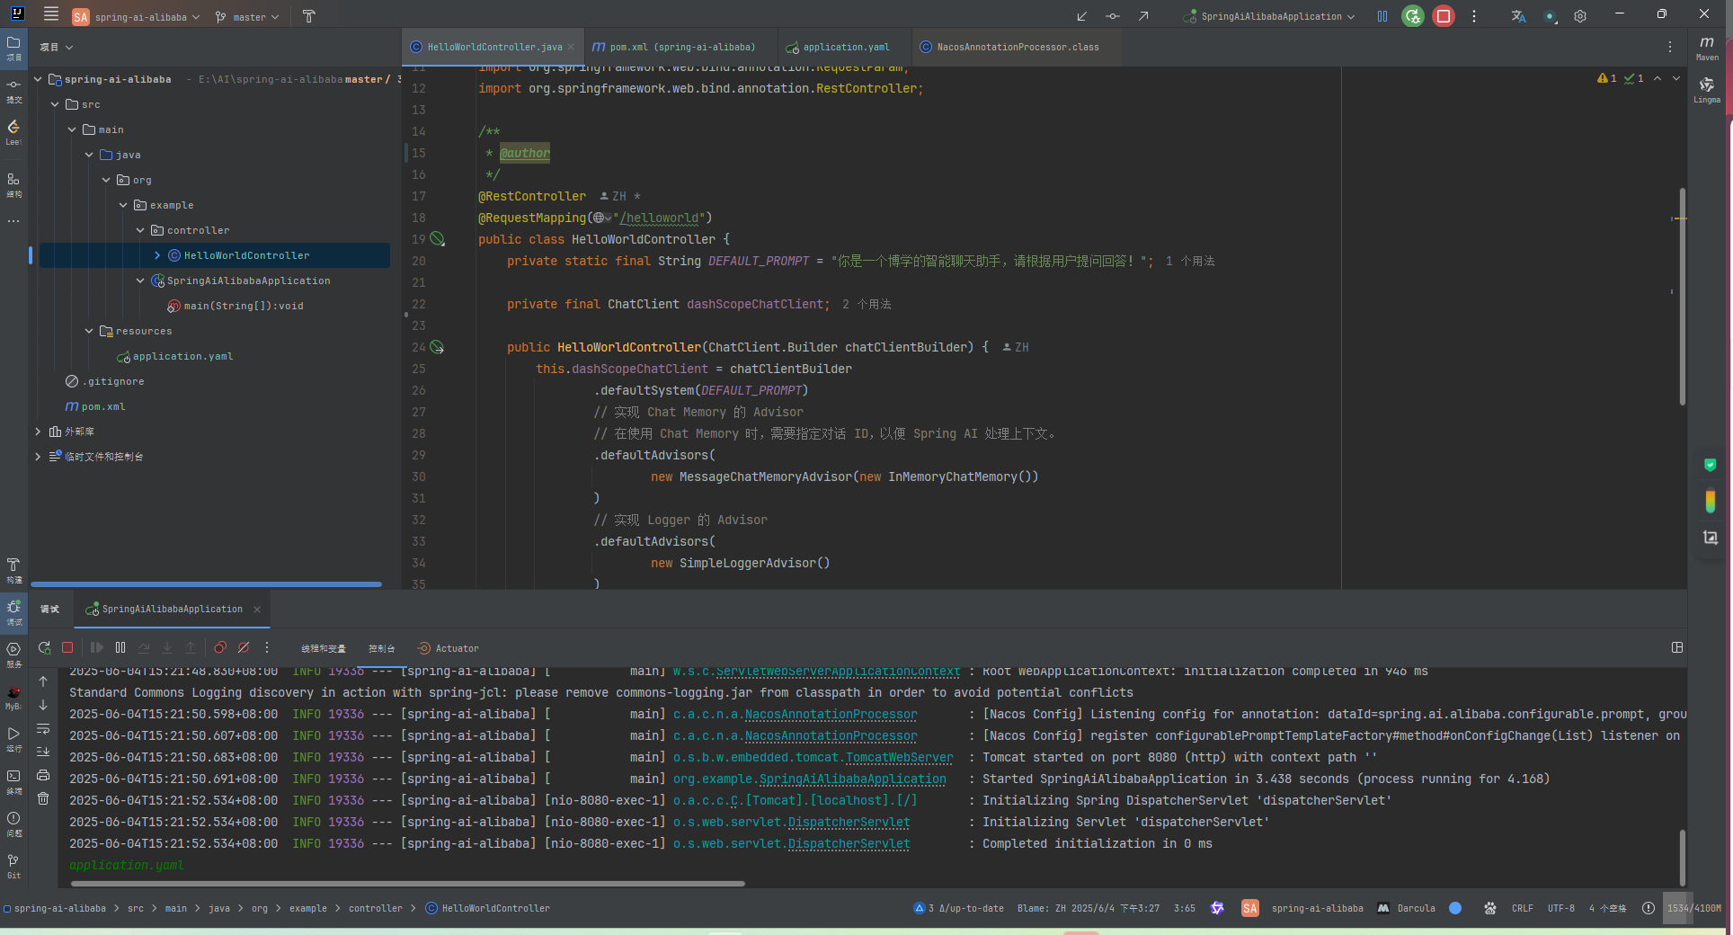Image resolution: width=1733 pixels, height=935 pixels.
Task: Click application.yaml link at console bottom
Action: click(x=127, y=865)
